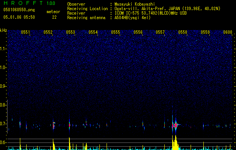Click the 'Receiving Location' label
This screenshot has width=236, height=150.
[87, 9]
